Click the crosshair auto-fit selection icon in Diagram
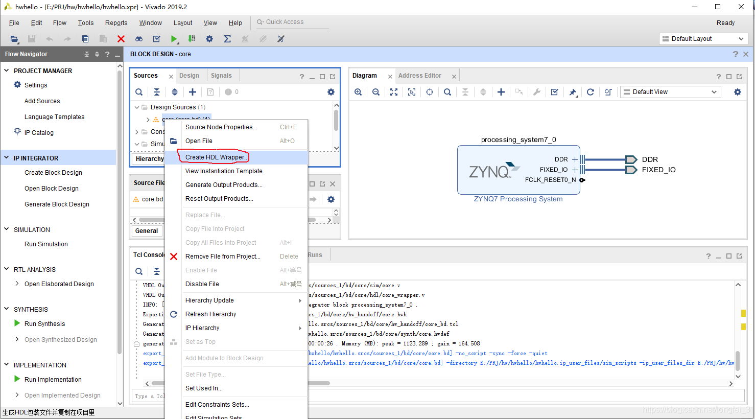 pyautogui.click(x=430, y=92)
